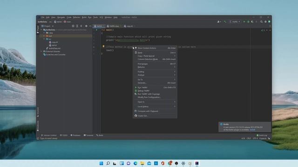The width and height of the screenshot is (298, 167).
Task: Open IDE settings gear in top toolbar
Action: point(265,22)
